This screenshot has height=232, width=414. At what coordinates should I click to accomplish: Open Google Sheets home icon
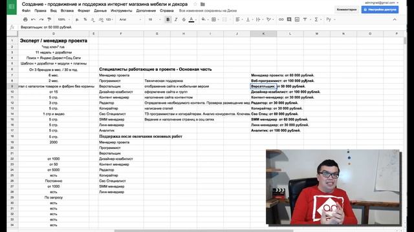click(12, 7)
